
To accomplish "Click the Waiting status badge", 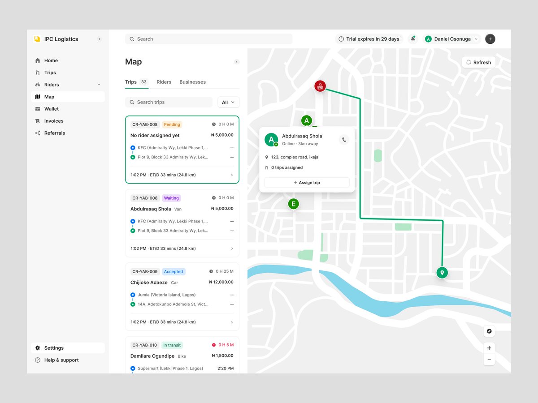I will point(171,198).
